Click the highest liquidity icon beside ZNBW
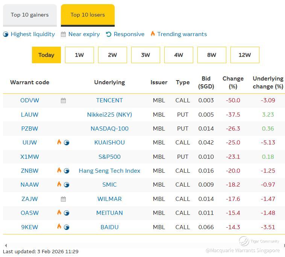Screen dimensions: 285x257 (67, 171)
